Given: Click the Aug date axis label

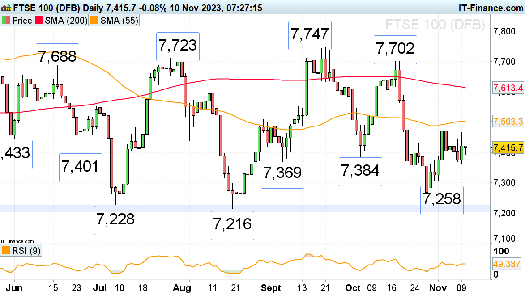Looking at the screenshot, I should point(182,288).
